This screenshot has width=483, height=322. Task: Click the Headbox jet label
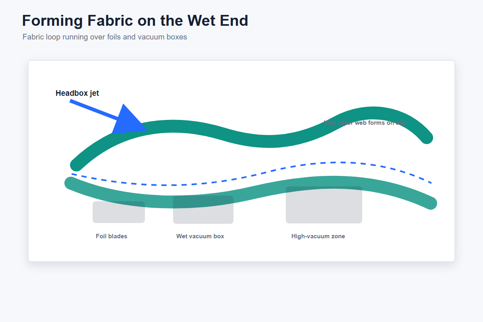pos(77,93)
